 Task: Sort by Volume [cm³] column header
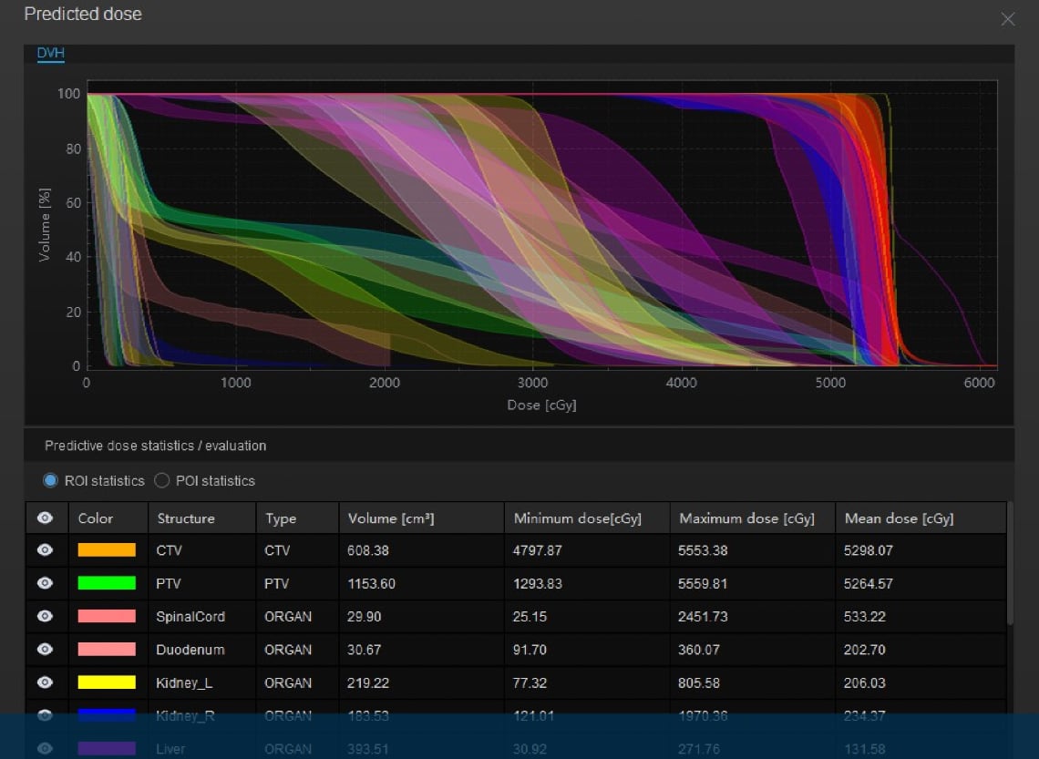tap(421, 518)
